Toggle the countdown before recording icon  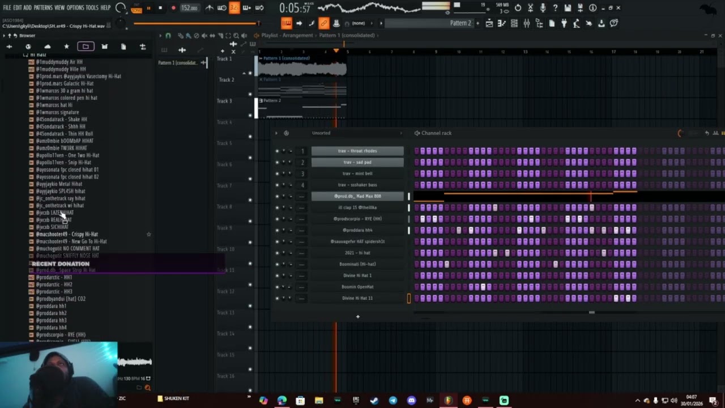coord(234,8)
